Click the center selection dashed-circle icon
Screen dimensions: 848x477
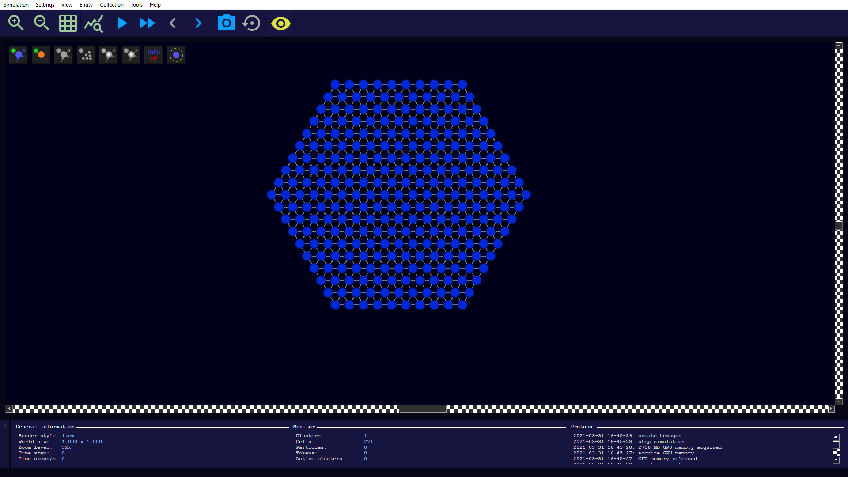[176, 55]
